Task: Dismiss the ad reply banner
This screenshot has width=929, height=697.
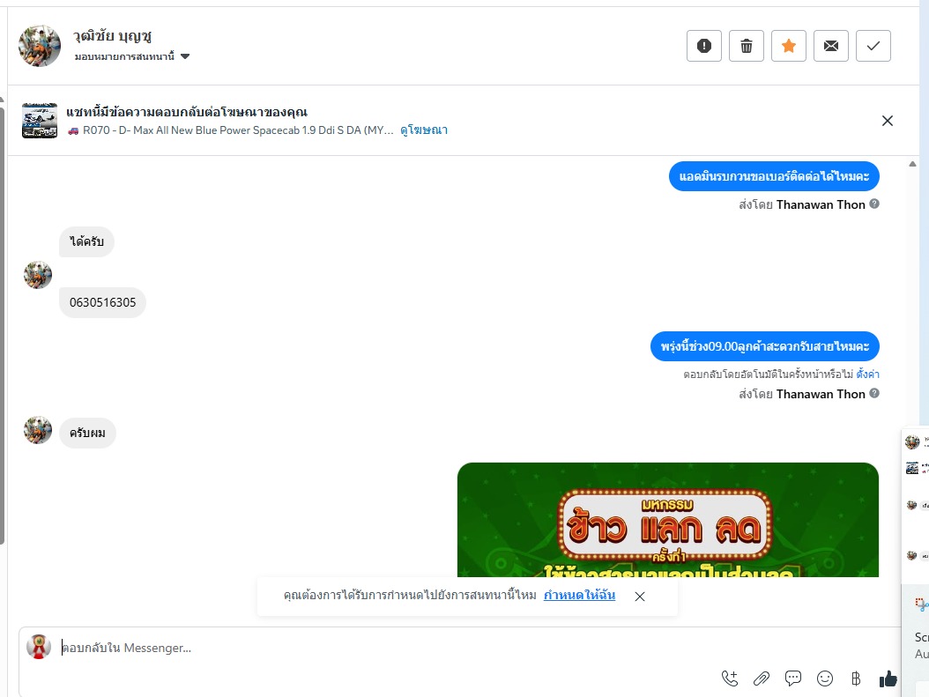Action: tap(887, 121)
